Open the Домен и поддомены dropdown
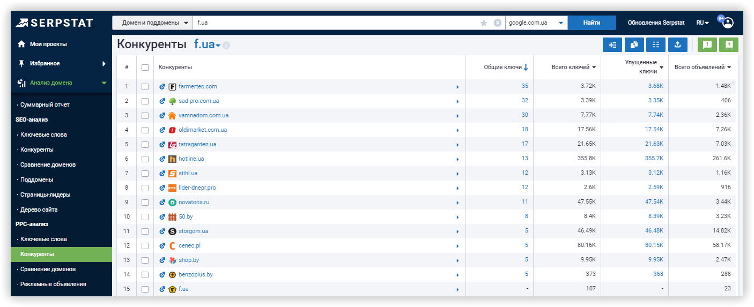Image resolution: width=754 pixels, height=307 pixels. tap(152, 23)
